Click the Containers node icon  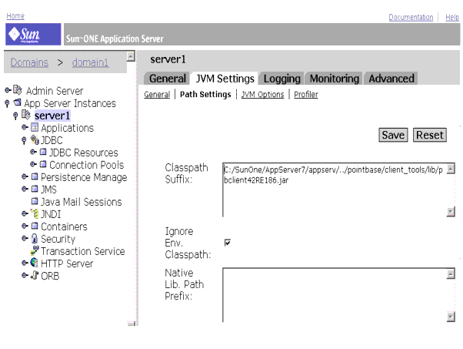pos(35,226)
